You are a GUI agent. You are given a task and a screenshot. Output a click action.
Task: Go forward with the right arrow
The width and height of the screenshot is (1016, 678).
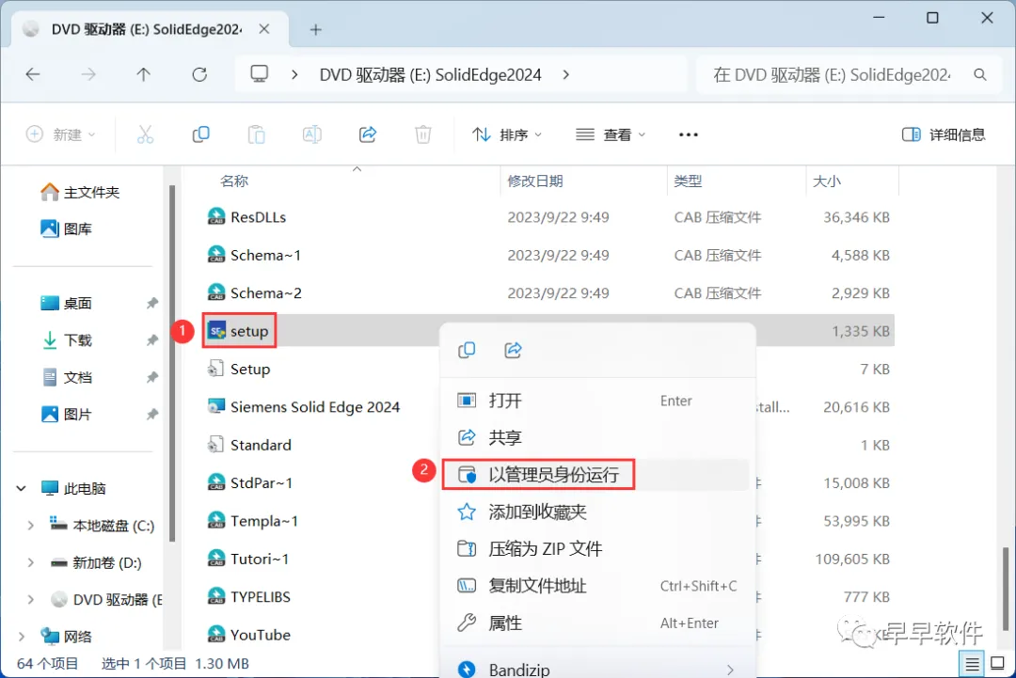point(88,74)
